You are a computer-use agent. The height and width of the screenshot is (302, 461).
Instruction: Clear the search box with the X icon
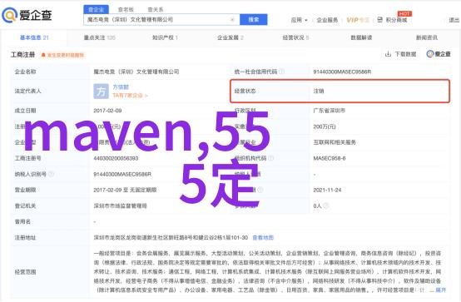[x=232, y=20]
